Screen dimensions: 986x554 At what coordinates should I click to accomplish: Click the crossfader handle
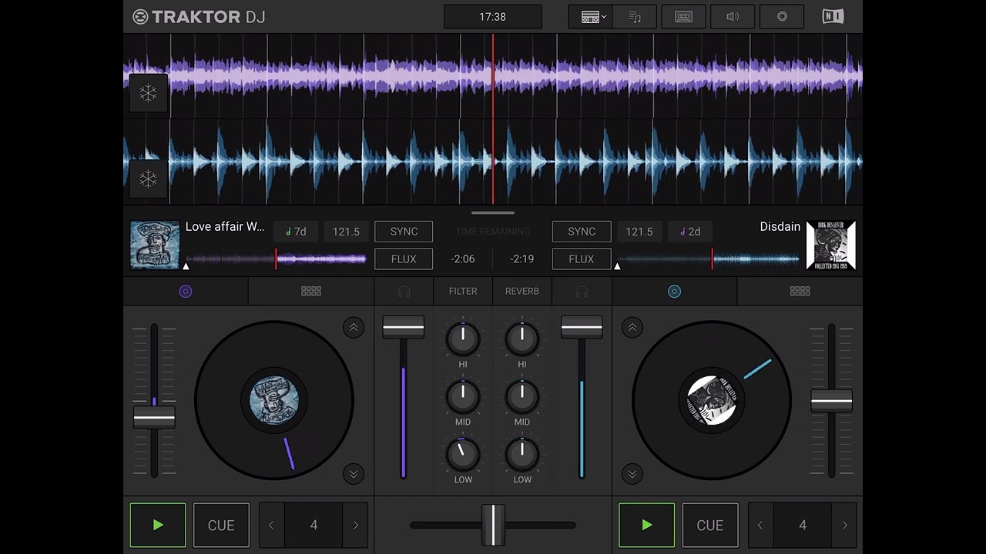click(493, 526)
